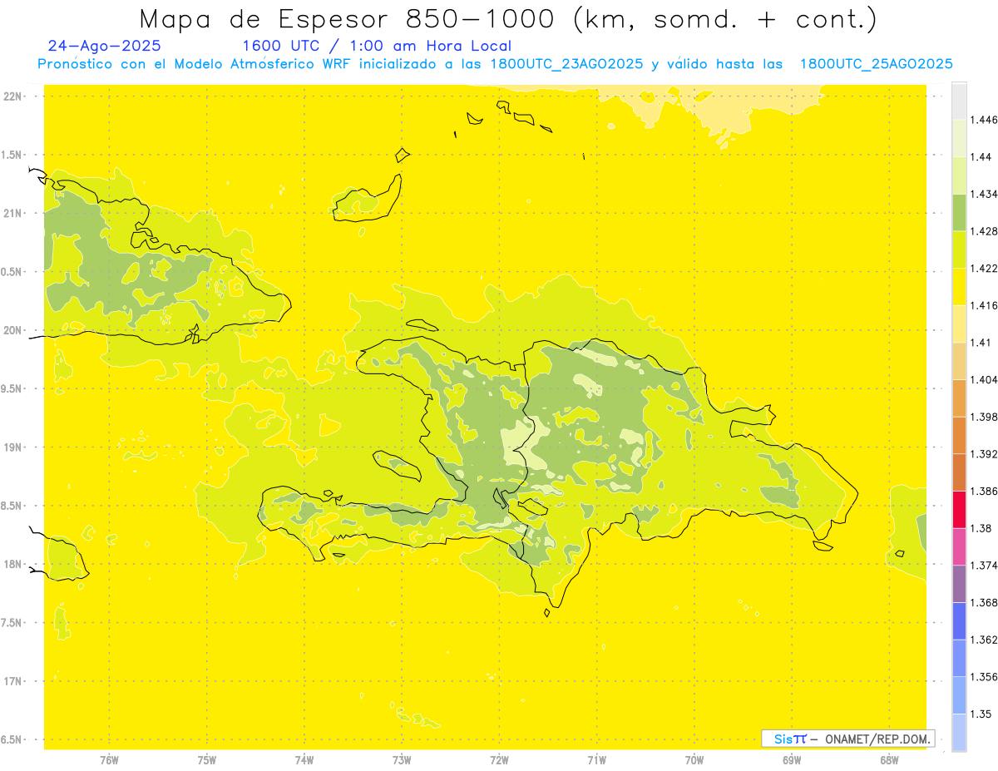Click the legend value '1.422'
Image resolution: width=998 pixels, height=771 pixels.
[x=984, y=268]
